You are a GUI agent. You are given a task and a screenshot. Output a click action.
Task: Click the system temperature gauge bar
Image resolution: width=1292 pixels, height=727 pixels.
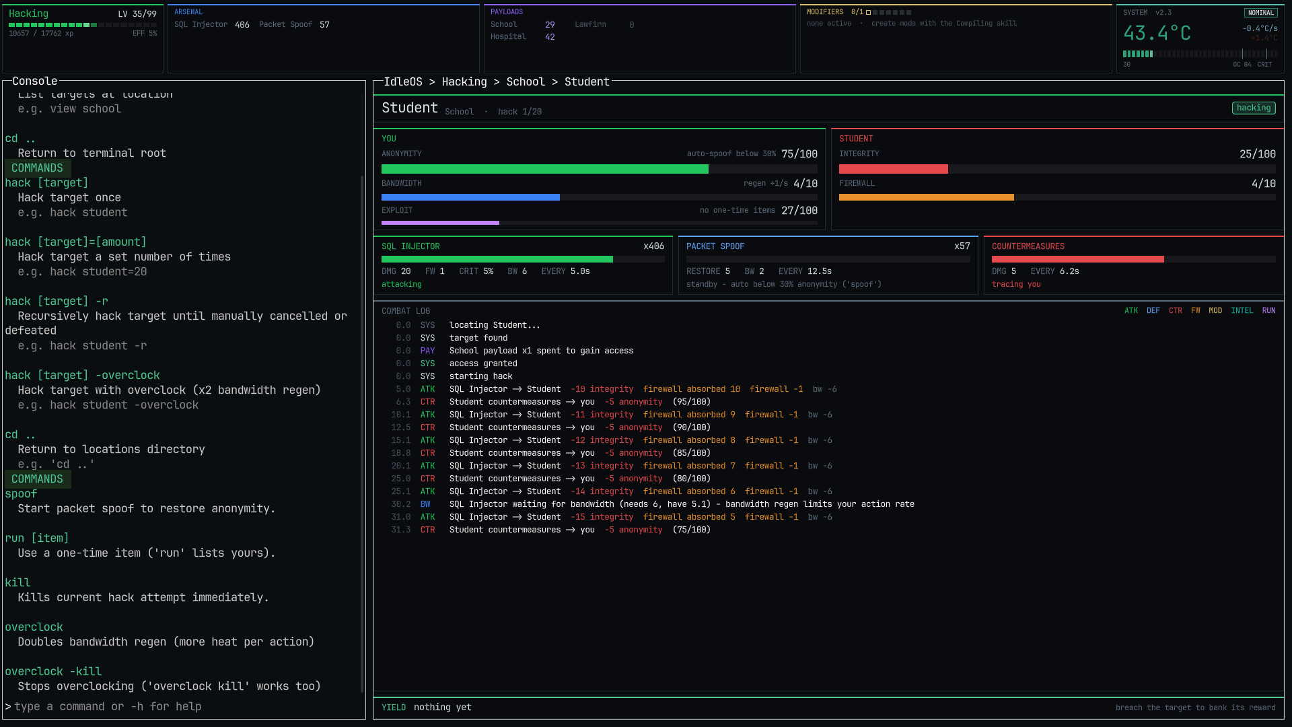click(1200, 54)
